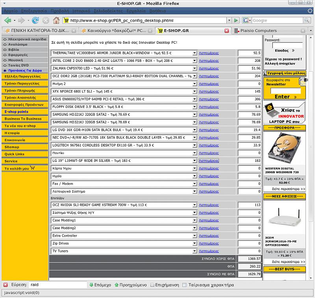Open the INTEL CORE 2 DUO E6600 dropdown
Image resolution: width=315 pixels, height=298 pixels.
pyautogui.click(x=194, y=61)
